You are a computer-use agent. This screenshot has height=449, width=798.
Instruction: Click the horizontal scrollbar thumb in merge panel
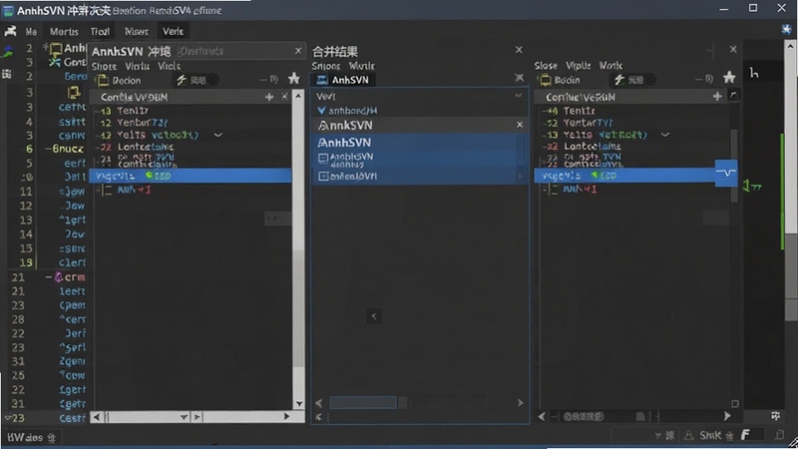click(x=363, y=403)
